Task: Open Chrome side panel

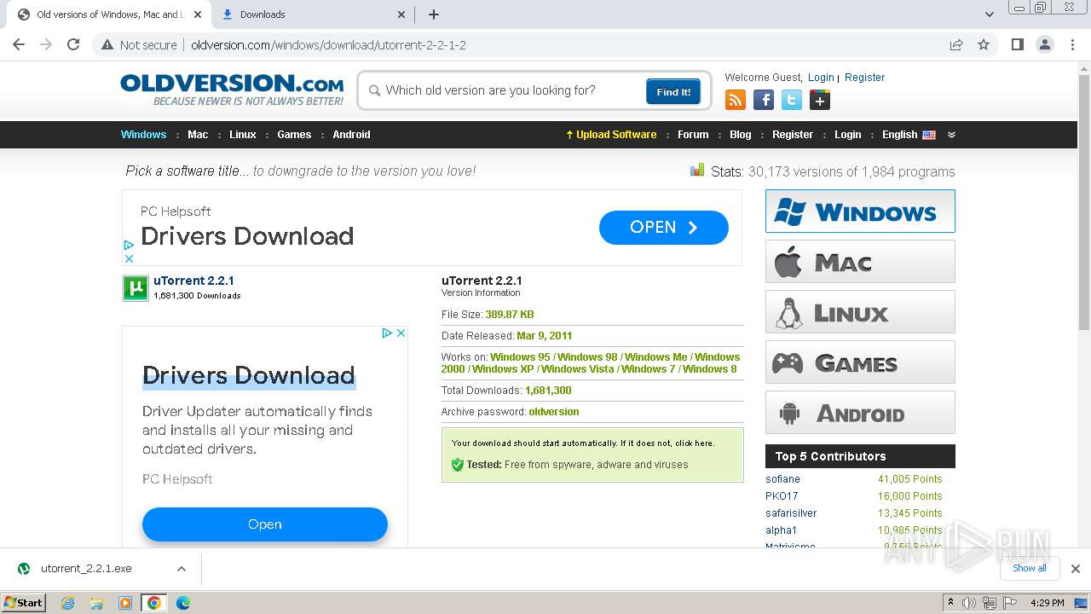Action: click(1017, 44)
